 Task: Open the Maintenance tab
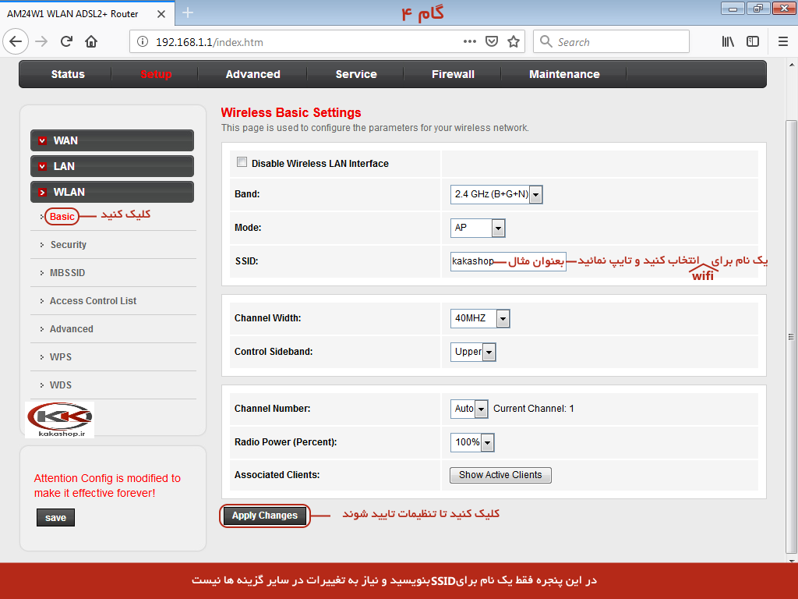[x=564, y=74]
